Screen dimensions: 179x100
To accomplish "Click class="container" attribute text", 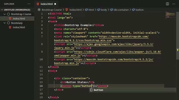I will pyautogui.click(x=75, y=78).
